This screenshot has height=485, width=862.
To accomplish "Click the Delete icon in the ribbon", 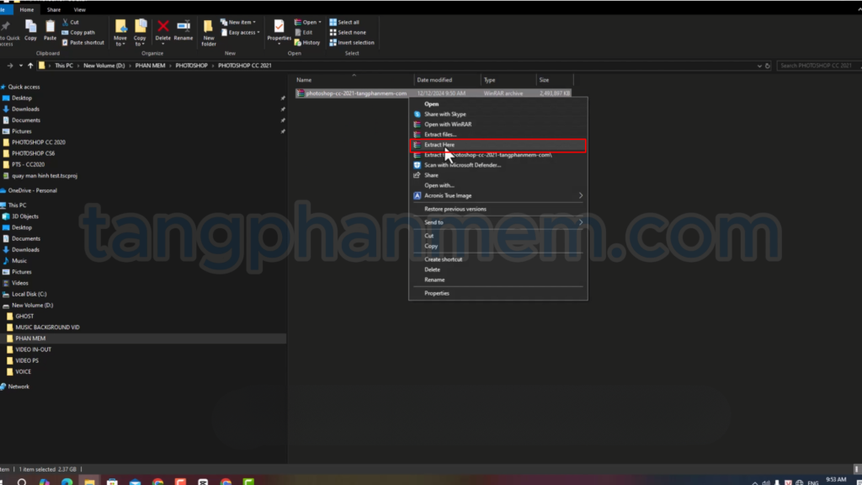I will (x=162, y=30).
